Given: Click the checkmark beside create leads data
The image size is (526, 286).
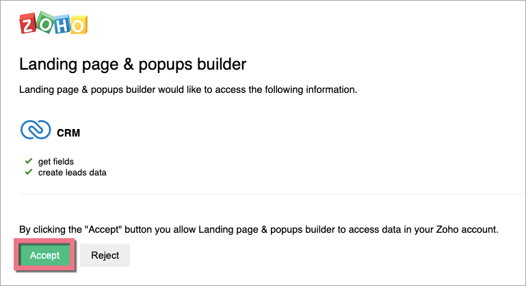Looking at the screenshot, I should (x=28, y=173).
